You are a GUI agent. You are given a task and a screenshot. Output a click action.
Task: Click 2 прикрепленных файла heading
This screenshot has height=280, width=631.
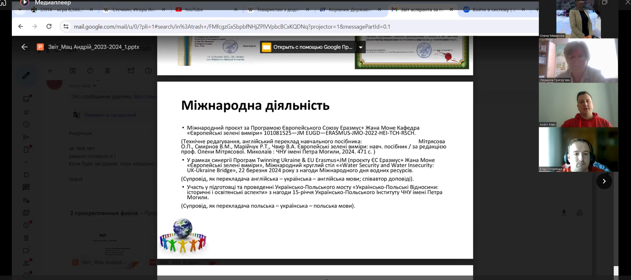(104, 213)
